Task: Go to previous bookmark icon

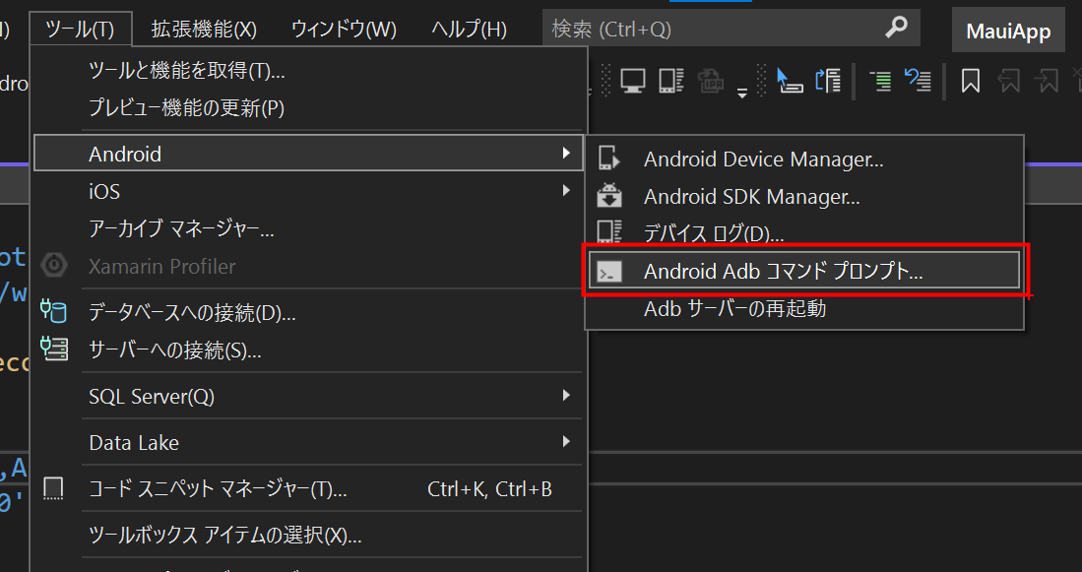Action: 1008,81
